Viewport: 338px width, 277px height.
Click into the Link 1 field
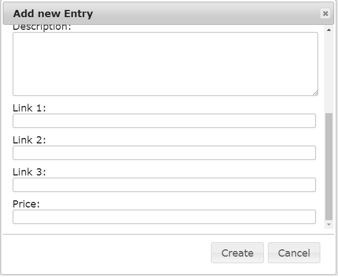(x=164, y=121)
